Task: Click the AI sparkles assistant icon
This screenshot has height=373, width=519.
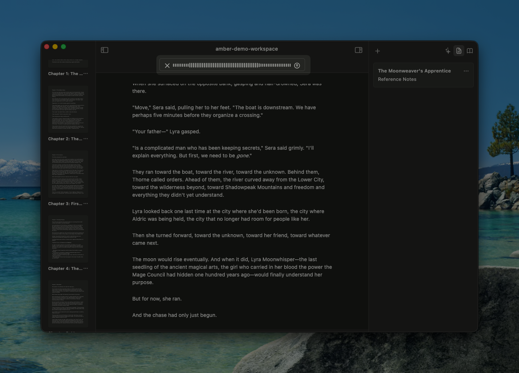Action: [448, 51]
